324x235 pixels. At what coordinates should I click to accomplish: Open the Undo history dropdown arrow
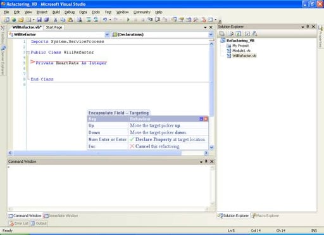(x=110, y=20)
